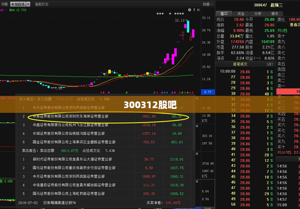The image size is (300, 209).
Task: Expand details with [详] link
Action: pos(270,64)
